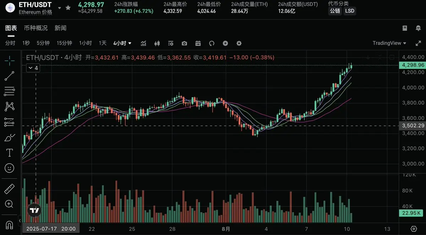Image resolution: width=426 pixels, height=235 pixels.
Task: Select the 分时 time view
Action: [10, 43]
